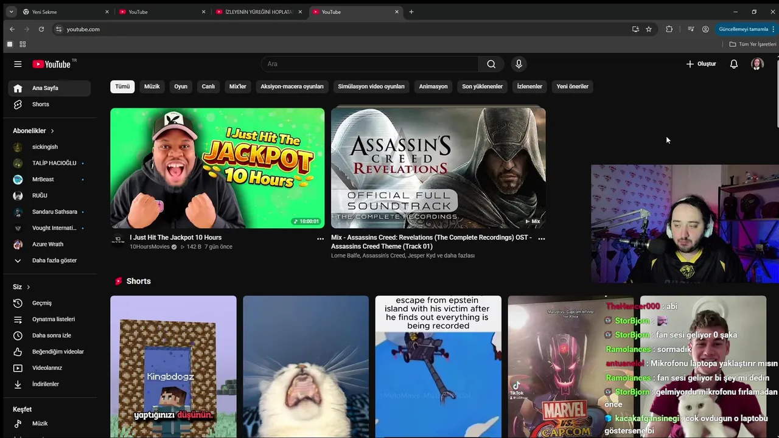Open Müzik under Keşfet
Screen dimensions: 779x438
pyautogui.click(x=49, y=423)
